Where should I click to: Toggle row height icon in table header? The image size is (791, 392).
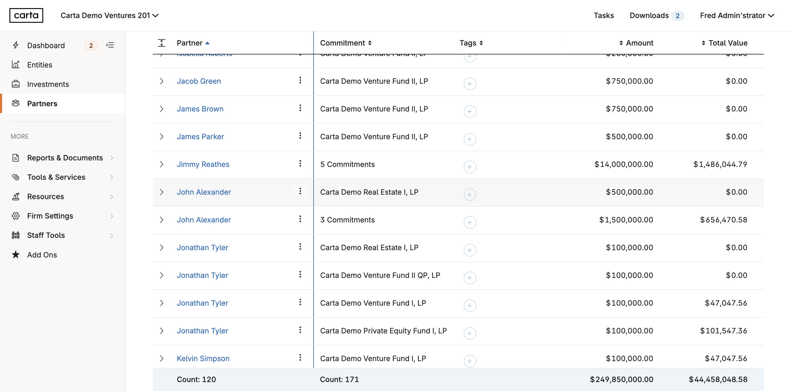click(161, 43)
